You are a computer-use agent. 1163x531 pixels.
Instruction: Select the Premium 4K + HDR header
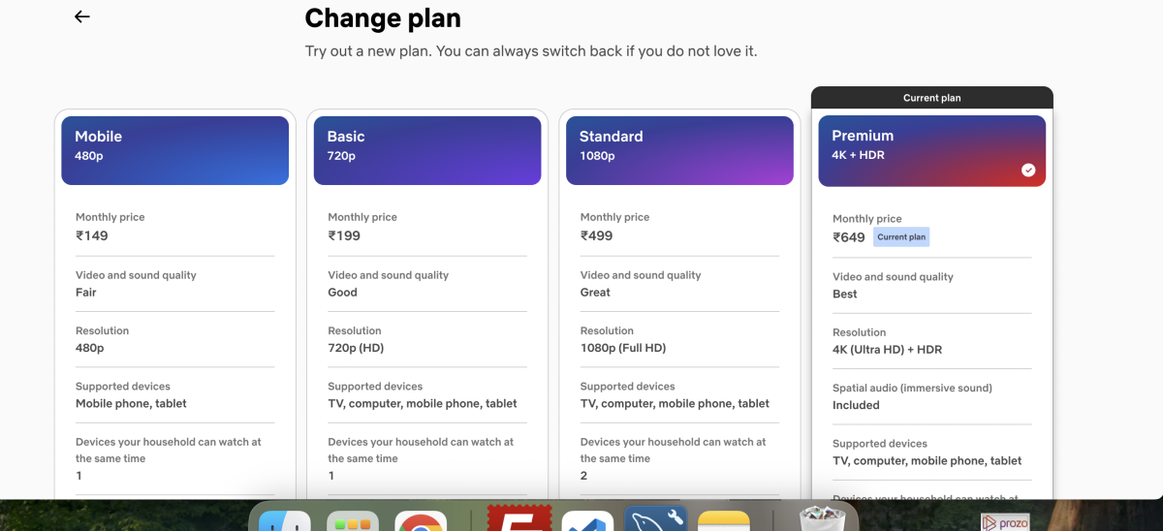pyautogui.click(x=931, y=150)
